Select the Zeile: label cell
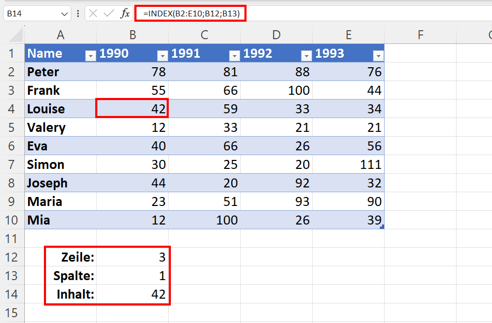The width and height of the screenshot is (492, 323). [x=60, y=257]
